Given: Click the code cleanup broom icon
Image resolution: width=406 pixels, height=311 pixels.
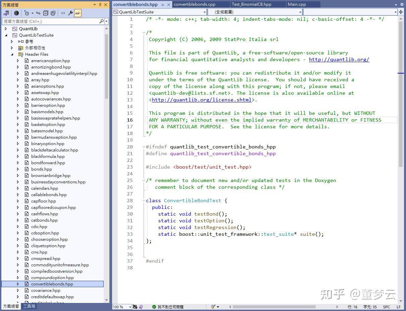Looking at the screenshot, I should [x=213, y=307].
